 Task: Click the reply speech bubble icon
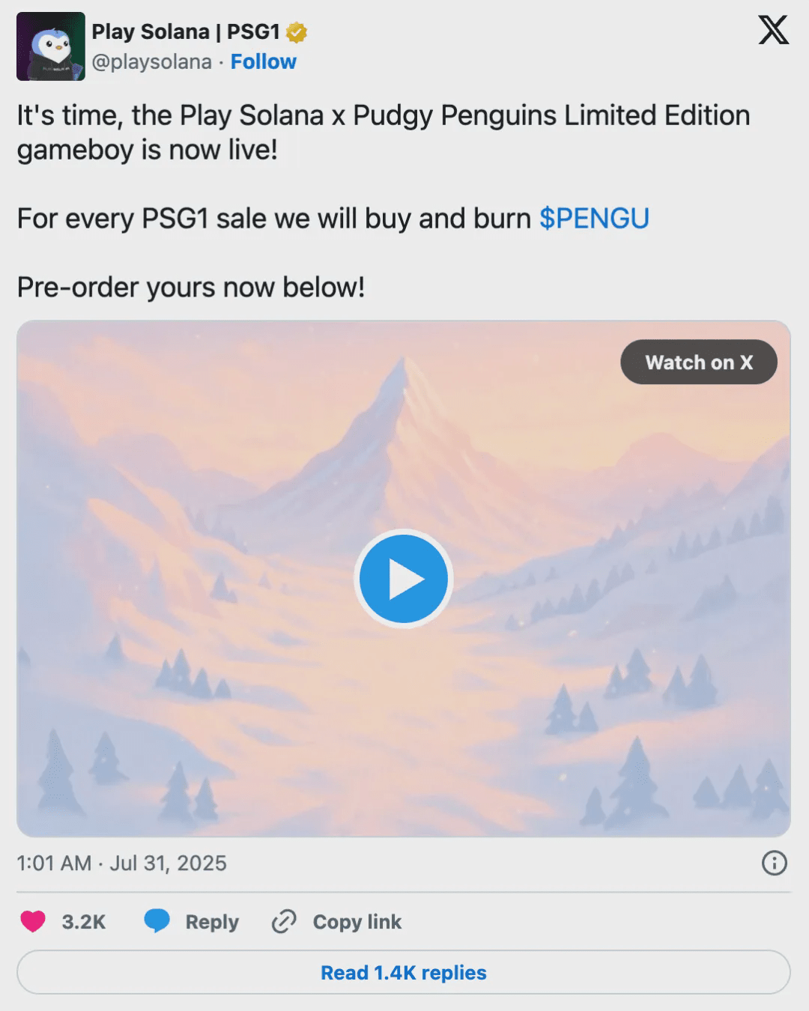coord(157,921)
